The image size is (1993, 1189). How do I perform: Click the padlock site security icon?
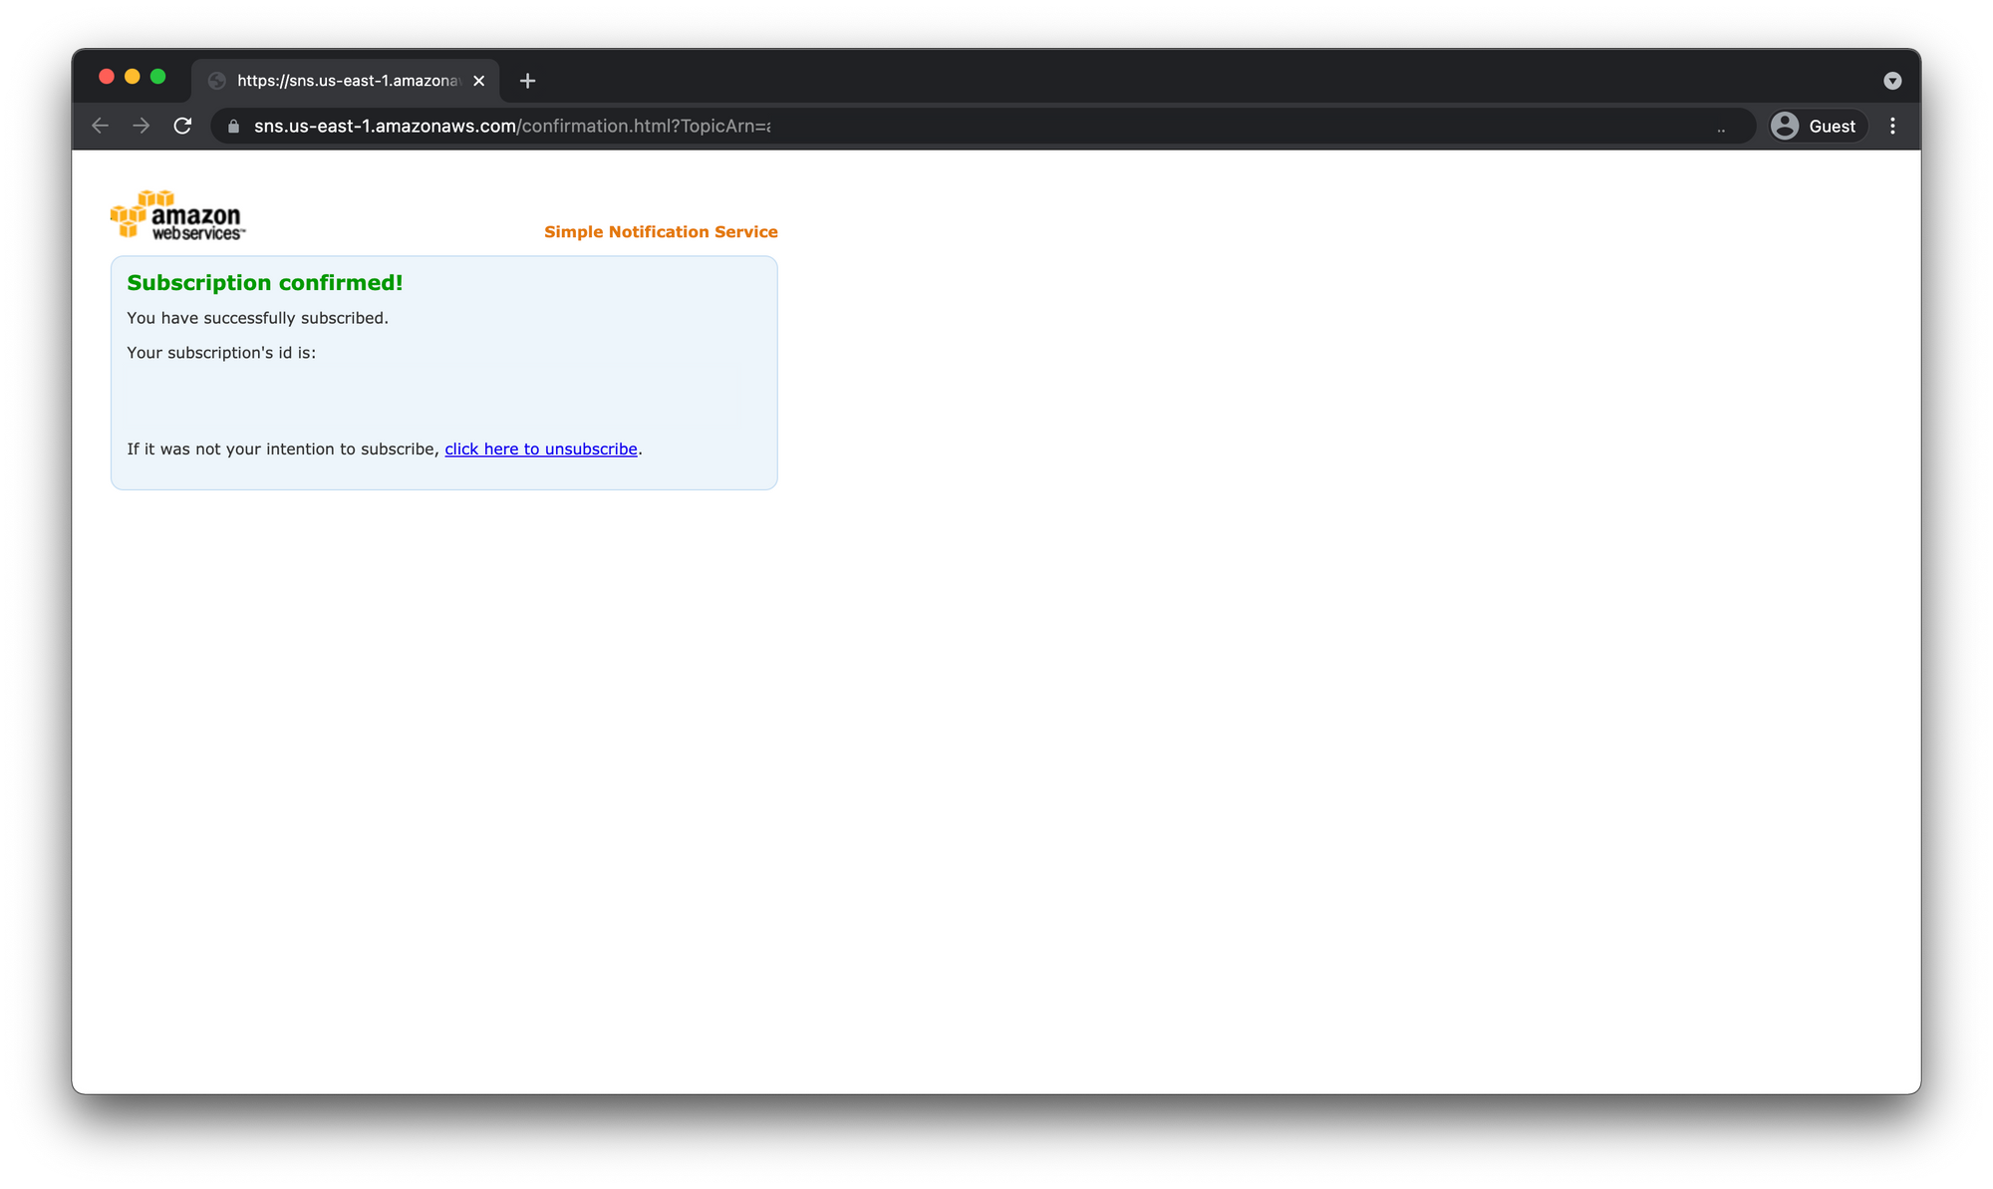234,127
